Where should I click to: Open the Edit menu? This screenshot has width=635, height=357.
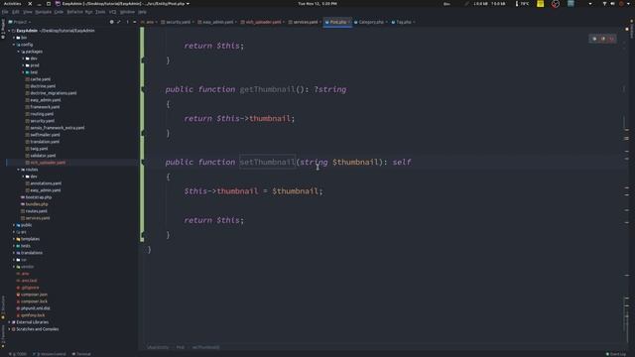[x=16, y=12]
